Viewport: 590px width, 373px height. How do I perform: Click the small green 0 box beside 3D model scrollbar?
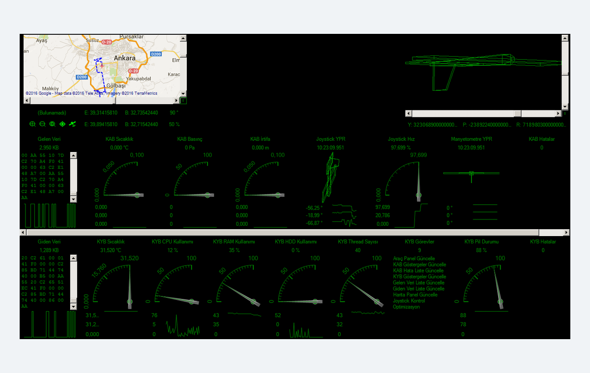click(565, 113)
